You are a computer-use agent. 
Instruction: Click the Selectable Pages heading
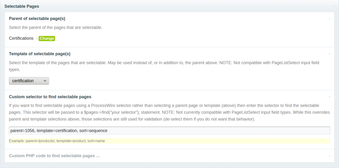[22, 6]
